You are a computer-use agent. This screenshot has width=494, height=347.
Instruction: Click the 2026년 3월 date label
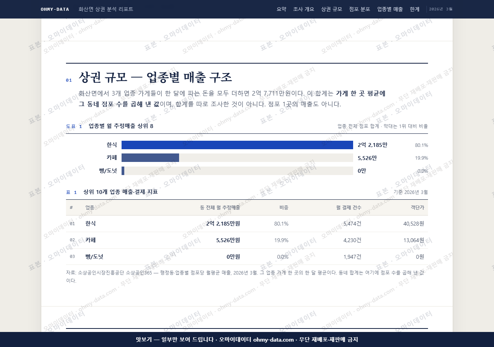(441, 9)
